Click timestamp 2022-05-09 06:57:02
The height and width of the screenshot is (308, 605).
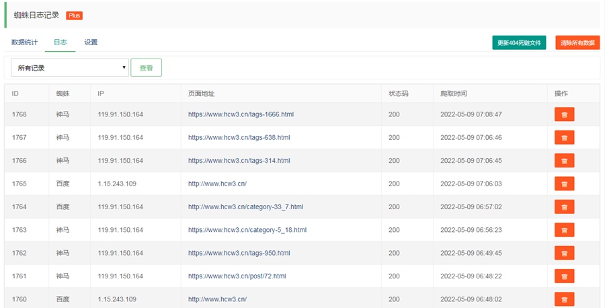point(471,207)
